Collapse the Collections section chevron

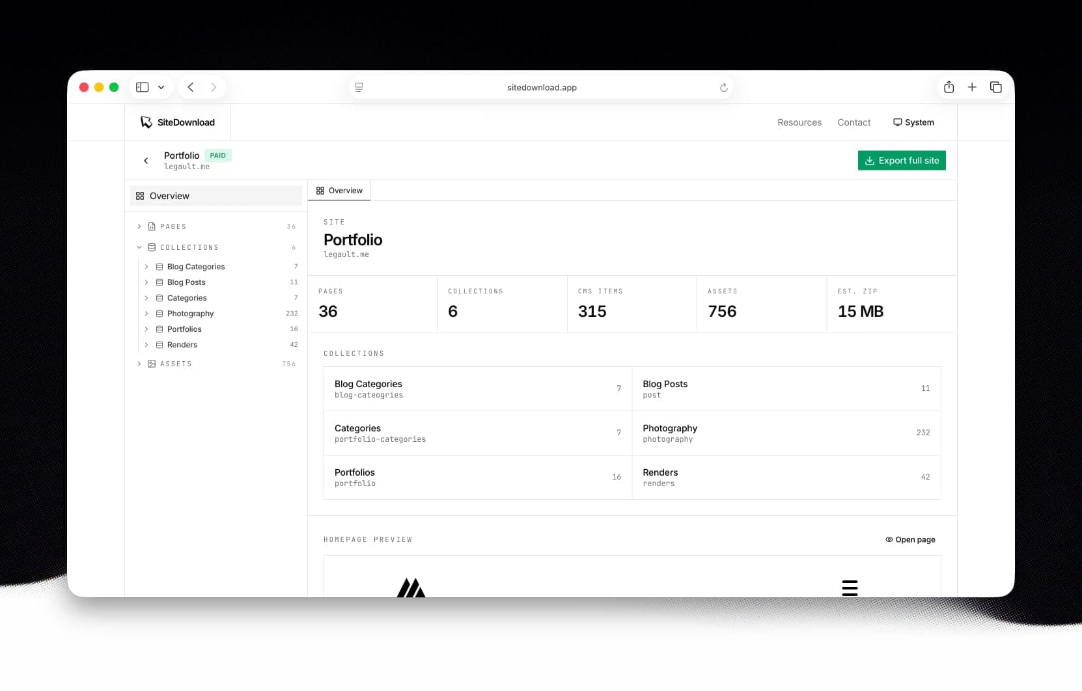pos(139,247)
